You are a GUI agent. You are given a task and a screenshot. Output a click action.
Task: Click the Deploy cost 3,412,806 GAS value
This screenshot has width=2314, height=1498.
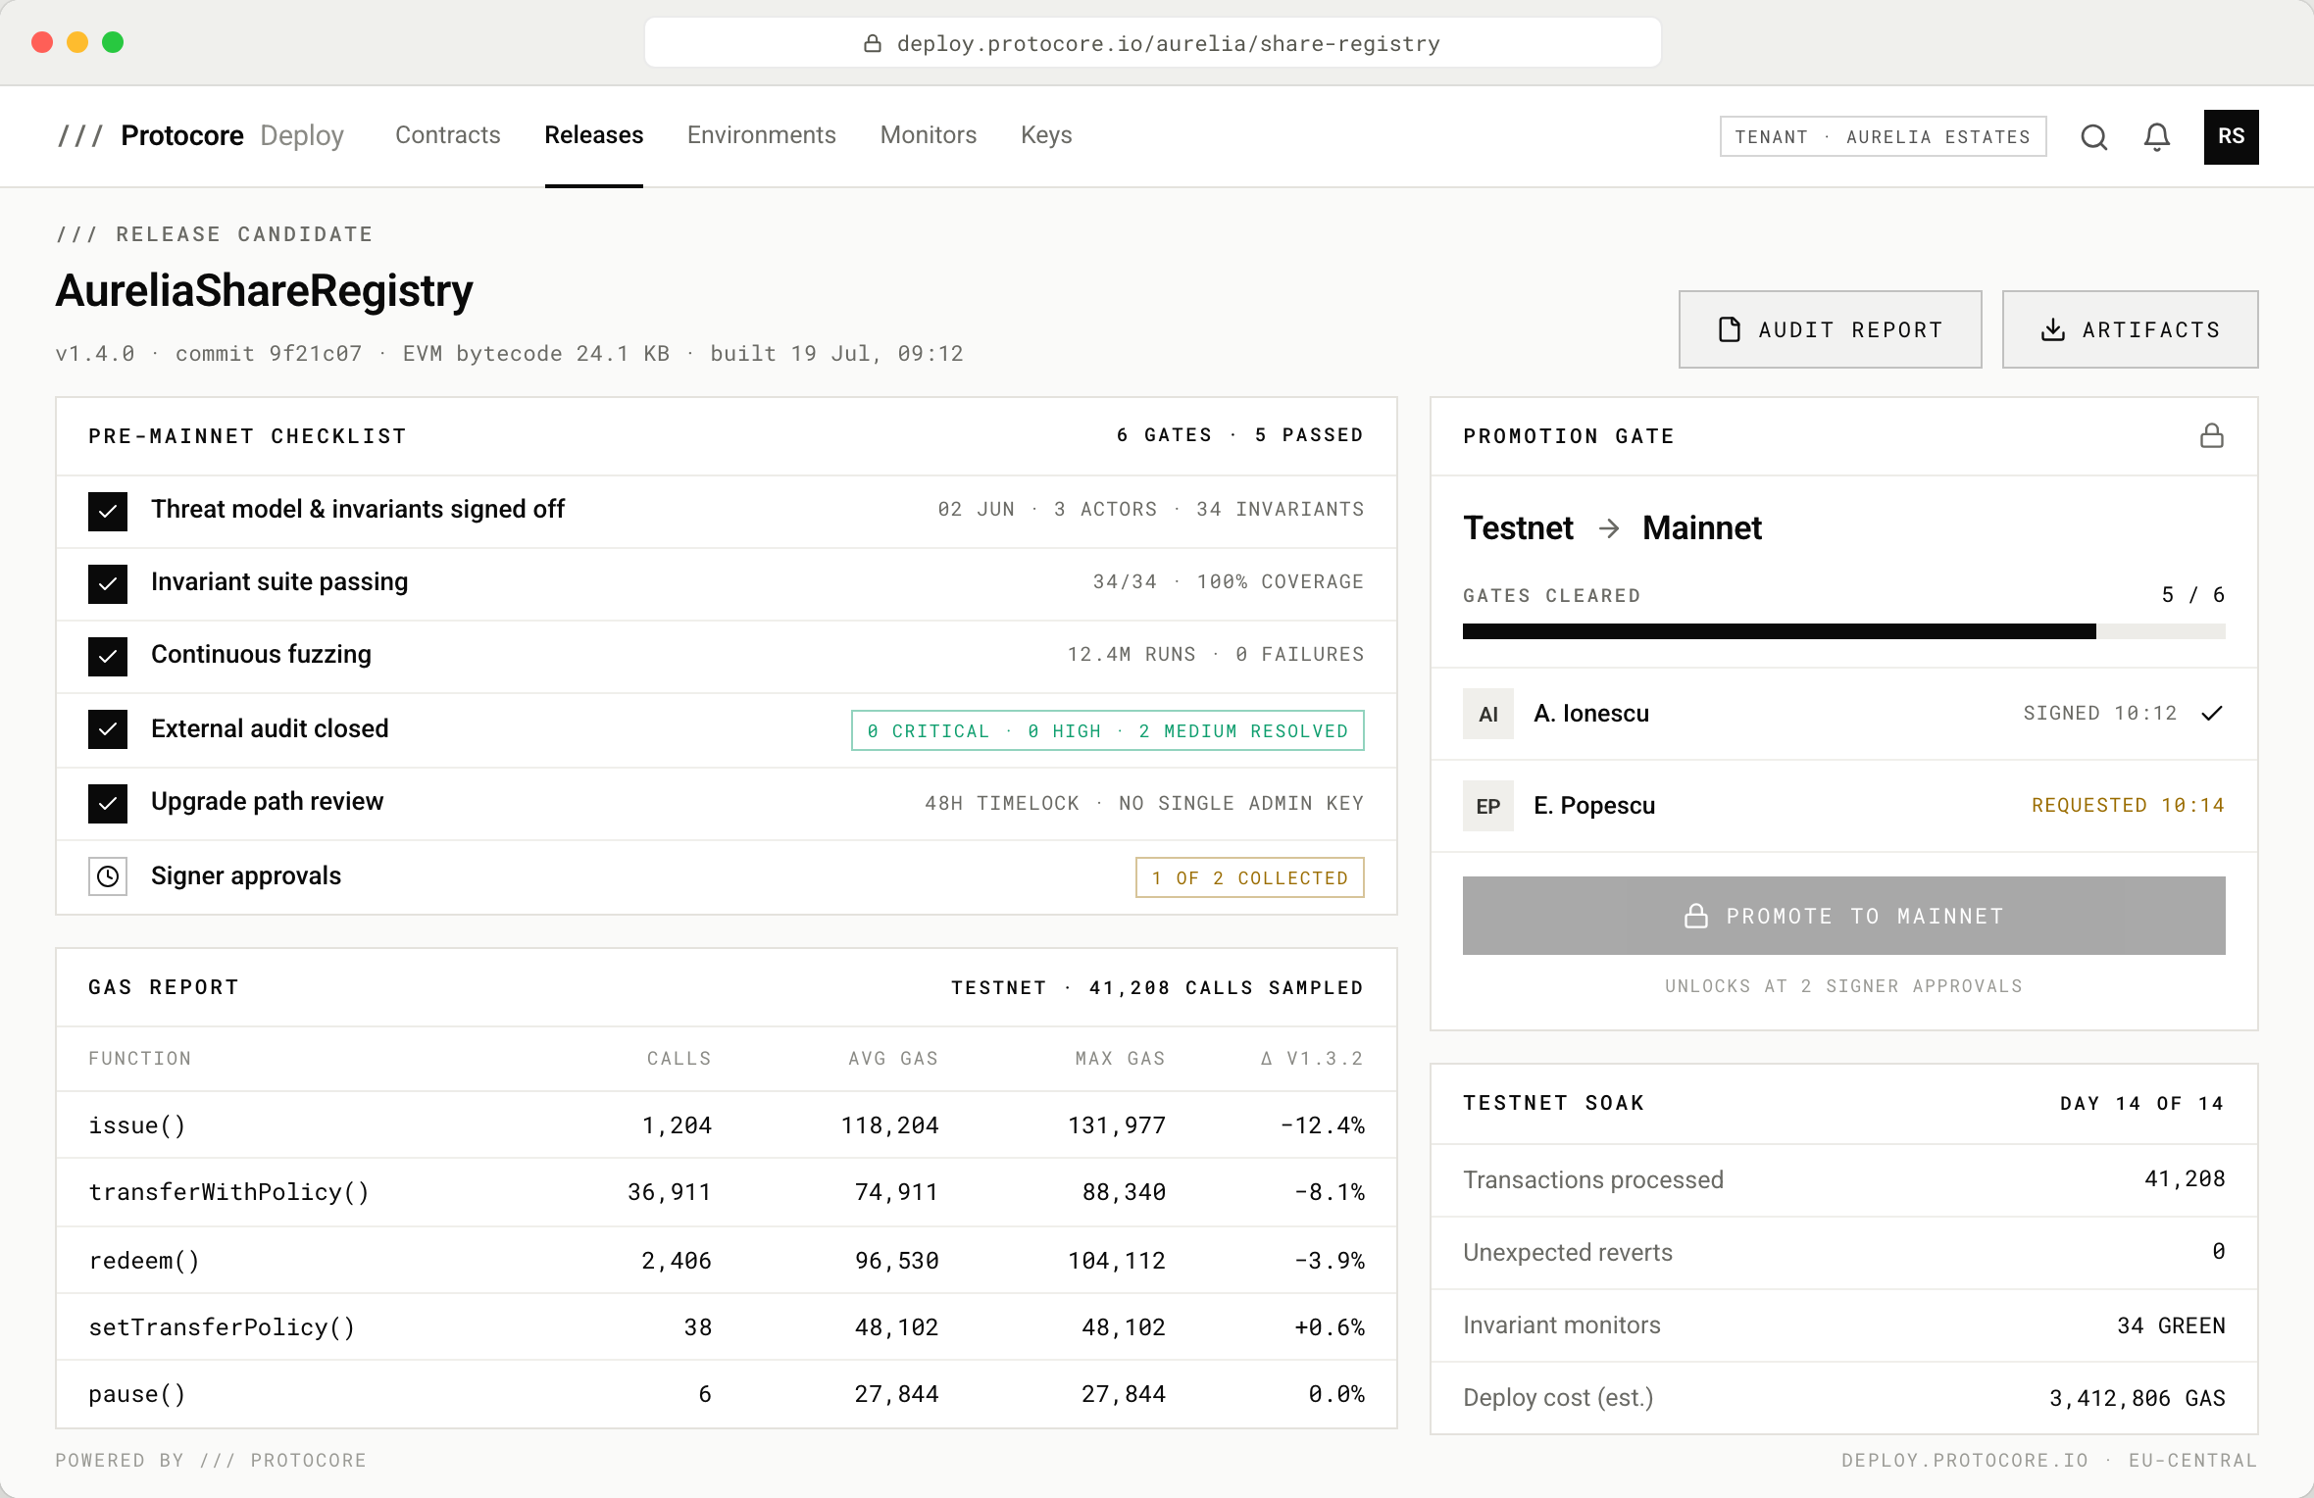coord(2137,1398)
